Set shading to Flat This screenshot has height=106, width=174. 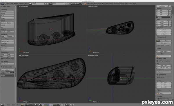(x=11, y=32)
